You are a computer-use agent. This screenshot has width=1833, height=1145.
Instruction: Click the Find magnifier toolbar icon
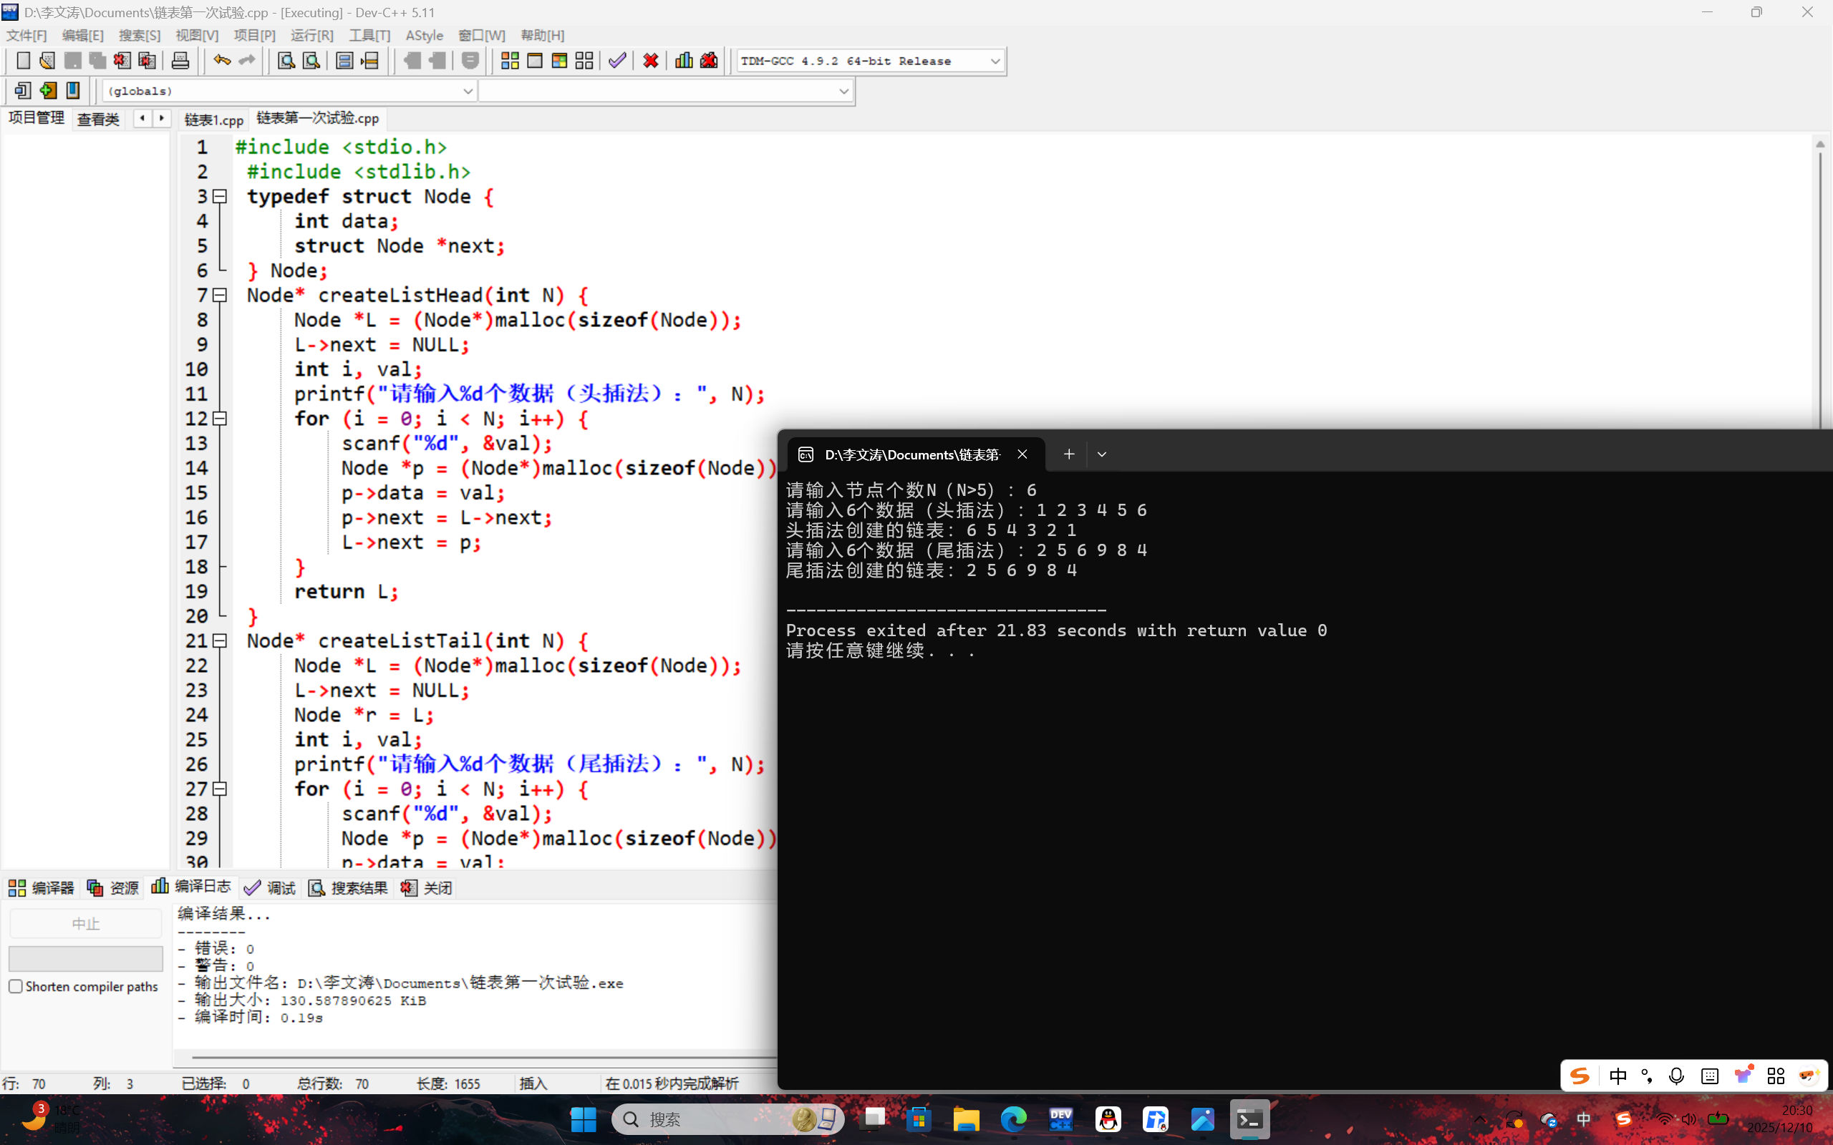(286, 61)
